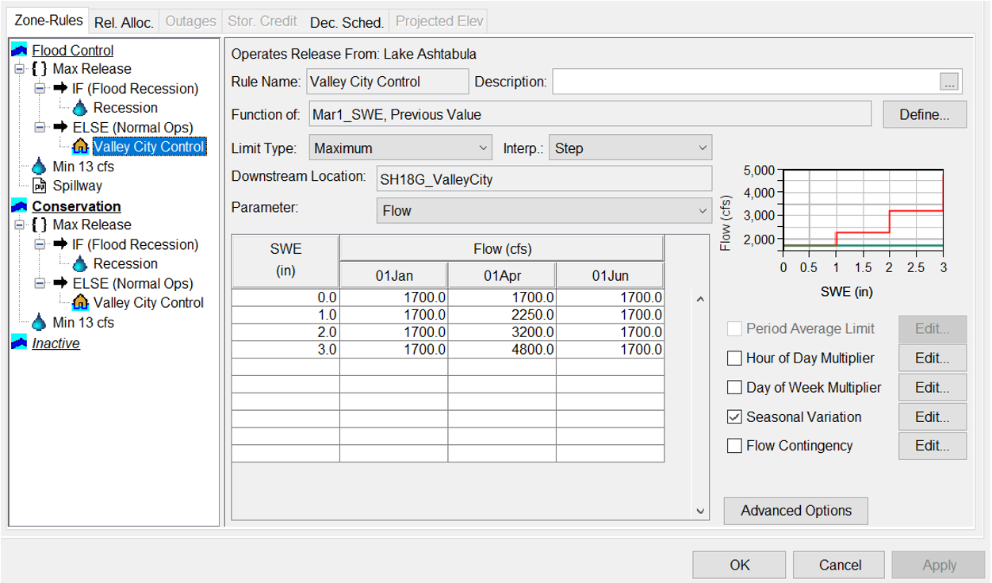Image resolution: width=992 pixels, height=583 pixels.
Task: Select the Spillway rule icon
Action: (x=40, y=186)
